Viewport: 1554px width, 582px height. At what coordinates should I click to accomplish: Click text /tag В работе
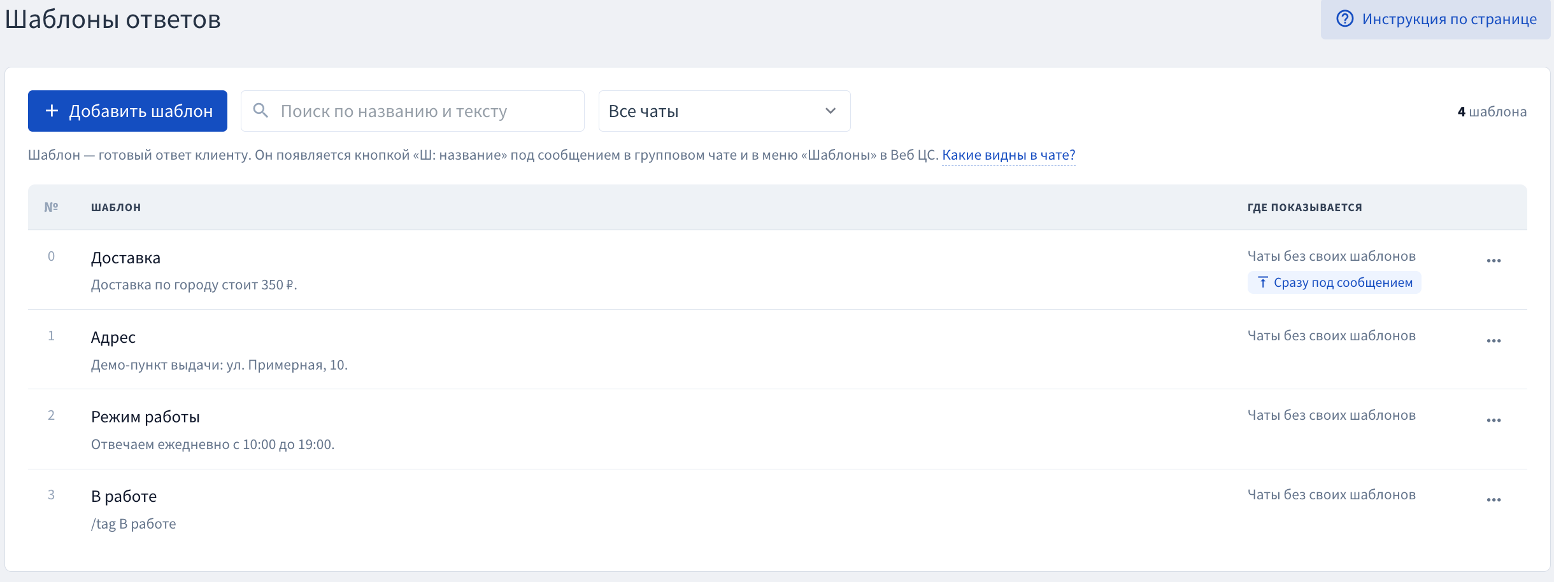click(x=133, y=523)
